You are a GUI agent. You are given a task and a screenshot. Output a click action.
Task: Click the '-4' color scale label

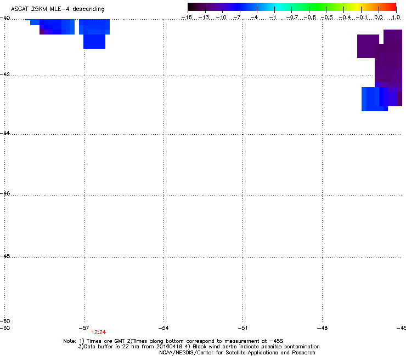coord(254,18)
